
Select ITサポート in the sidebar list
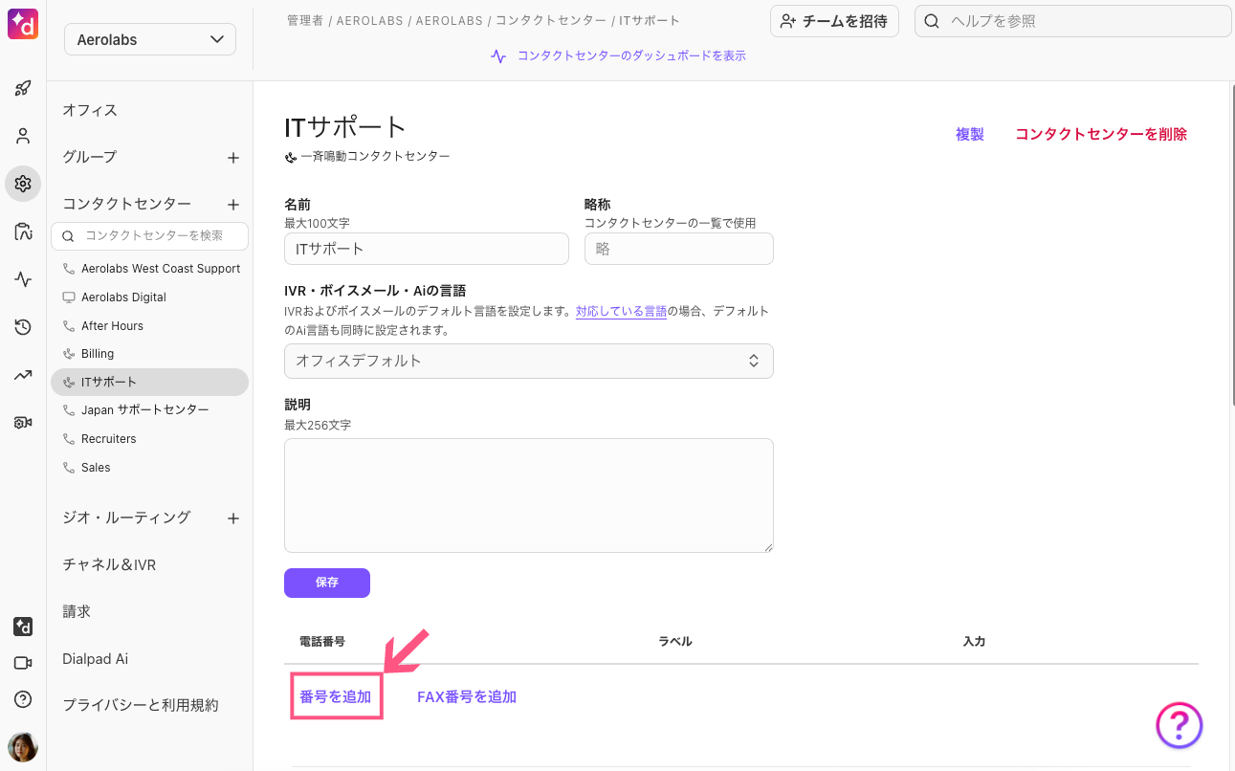149,382
